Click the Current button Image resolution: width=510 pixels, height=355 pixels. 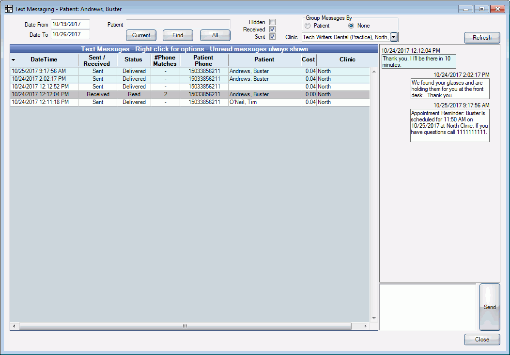tap(141, 35)
